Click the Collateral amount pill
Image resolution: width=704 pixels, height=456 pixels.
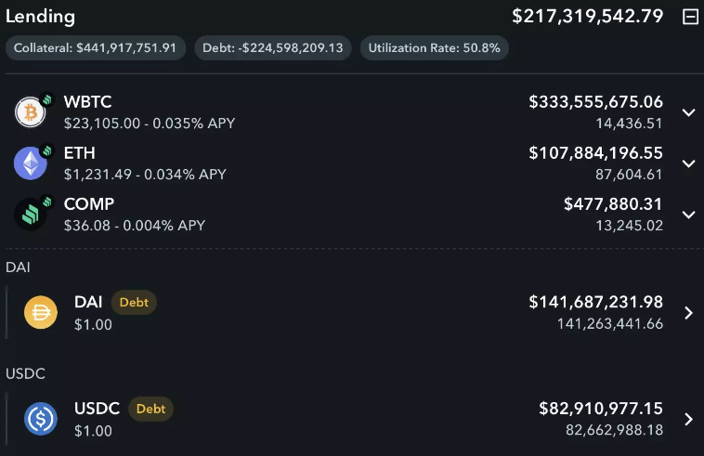point(96,48)
